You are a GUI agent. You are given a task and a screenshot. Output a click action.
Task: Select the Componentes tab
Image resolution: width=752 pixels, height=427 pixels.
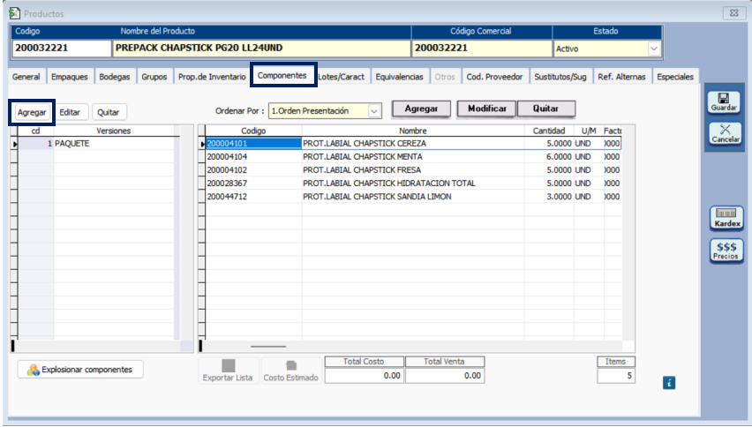click(282, 75)
